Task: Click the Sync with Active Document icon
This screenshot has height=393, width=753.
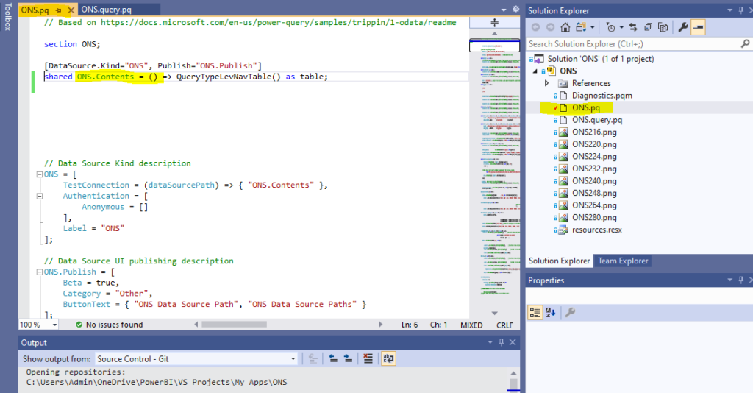Action: click(635, 27)
